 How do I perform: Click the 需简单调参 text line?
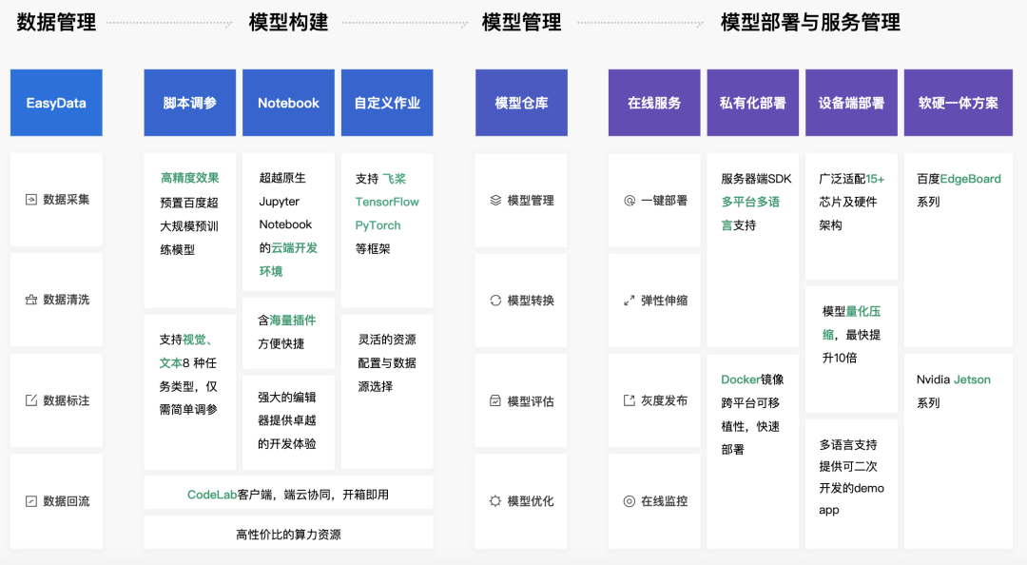point(188,410)
